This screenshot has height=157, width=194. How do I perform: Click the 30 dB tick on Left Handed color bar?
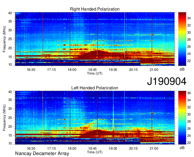click(x=189, y=114)
